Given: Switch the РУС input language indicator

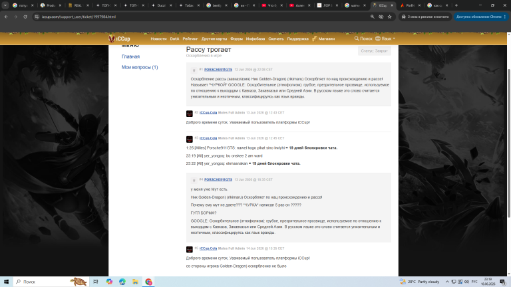Looking at the screenshot, I should click(474, 282).
